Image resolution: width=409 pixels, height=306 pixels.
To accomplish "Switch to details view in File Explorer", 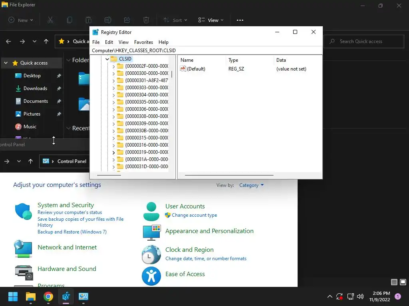I will coord(394,282).
